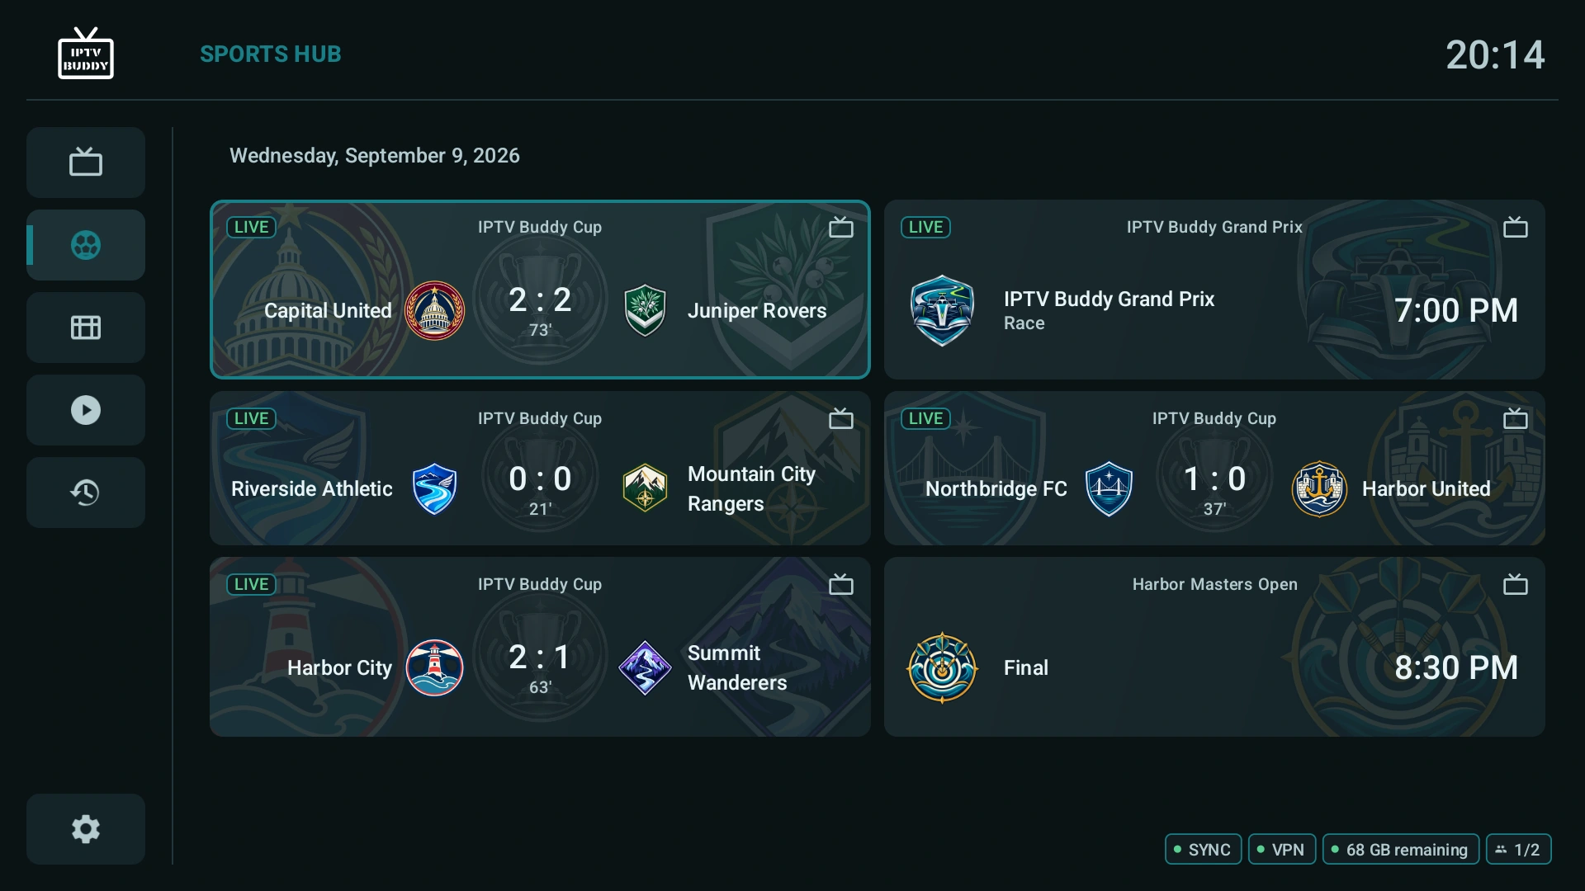This screenshot has height=891, width=1585.
Task: Click the Harbor Masters Open title
Action: click(x=1214, y=584)
